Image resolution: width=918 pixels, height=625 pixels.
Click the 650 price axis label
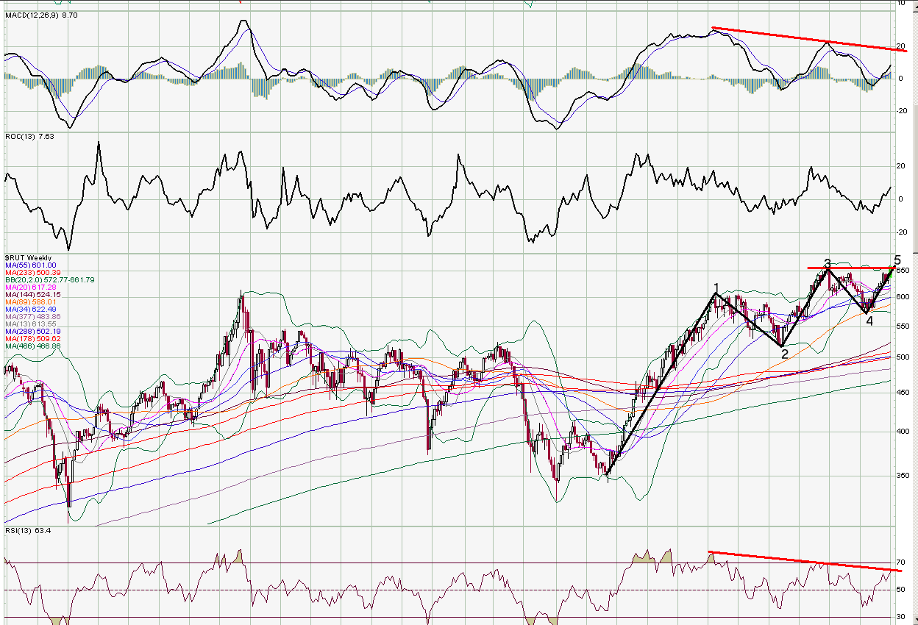coord(903,271)
